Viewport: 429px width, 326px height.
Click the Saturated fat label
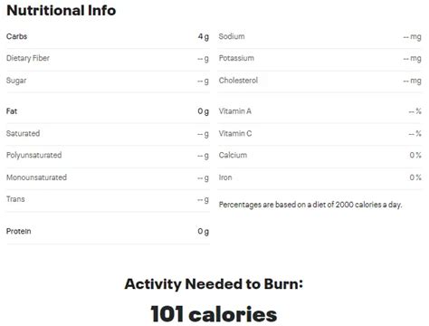(x=23, y=133)
